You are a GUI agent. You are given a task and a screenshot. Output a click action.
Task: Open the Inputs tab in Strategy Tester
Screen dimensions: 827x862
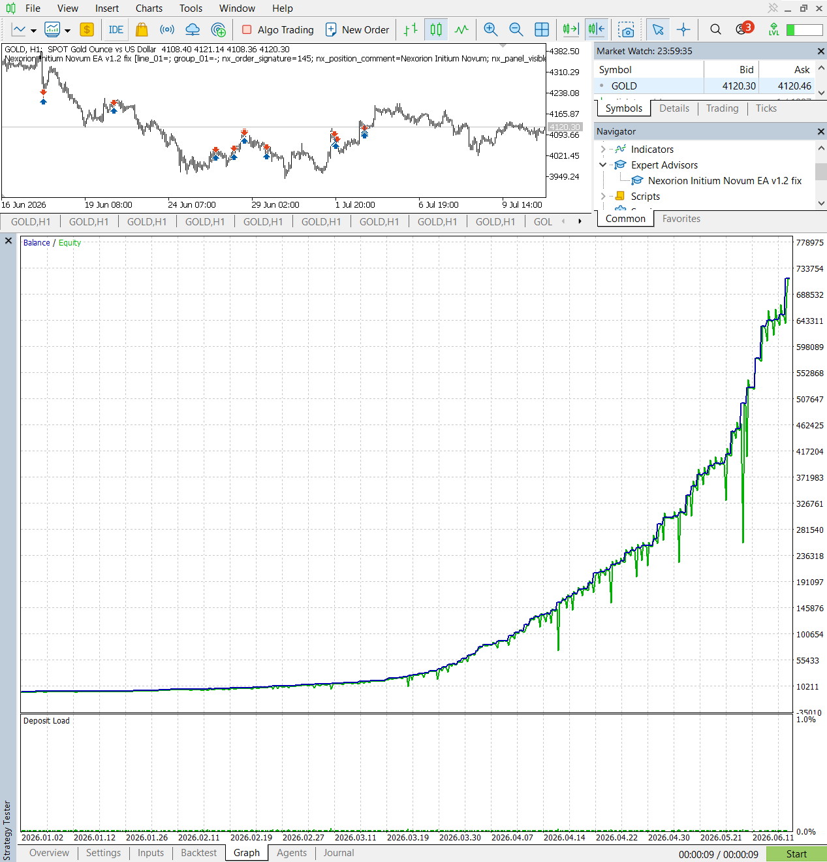click(x=151, y=853)
